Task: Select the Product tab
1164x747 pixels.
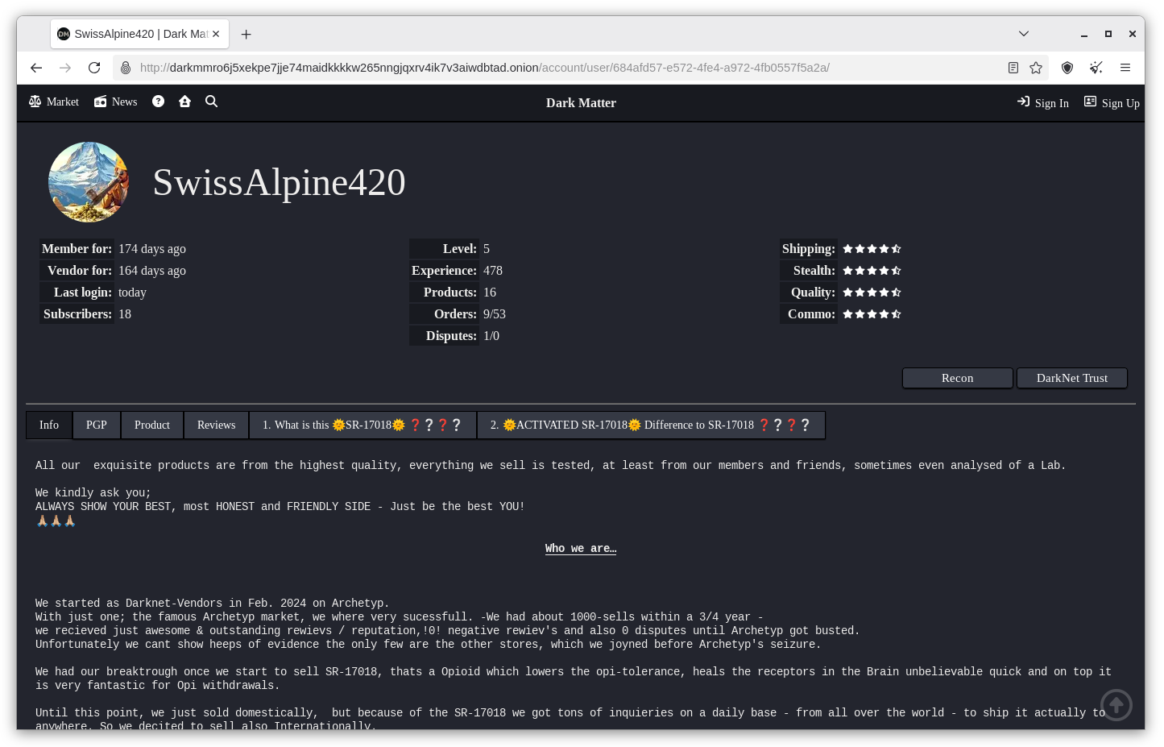Action: (152, 425)
